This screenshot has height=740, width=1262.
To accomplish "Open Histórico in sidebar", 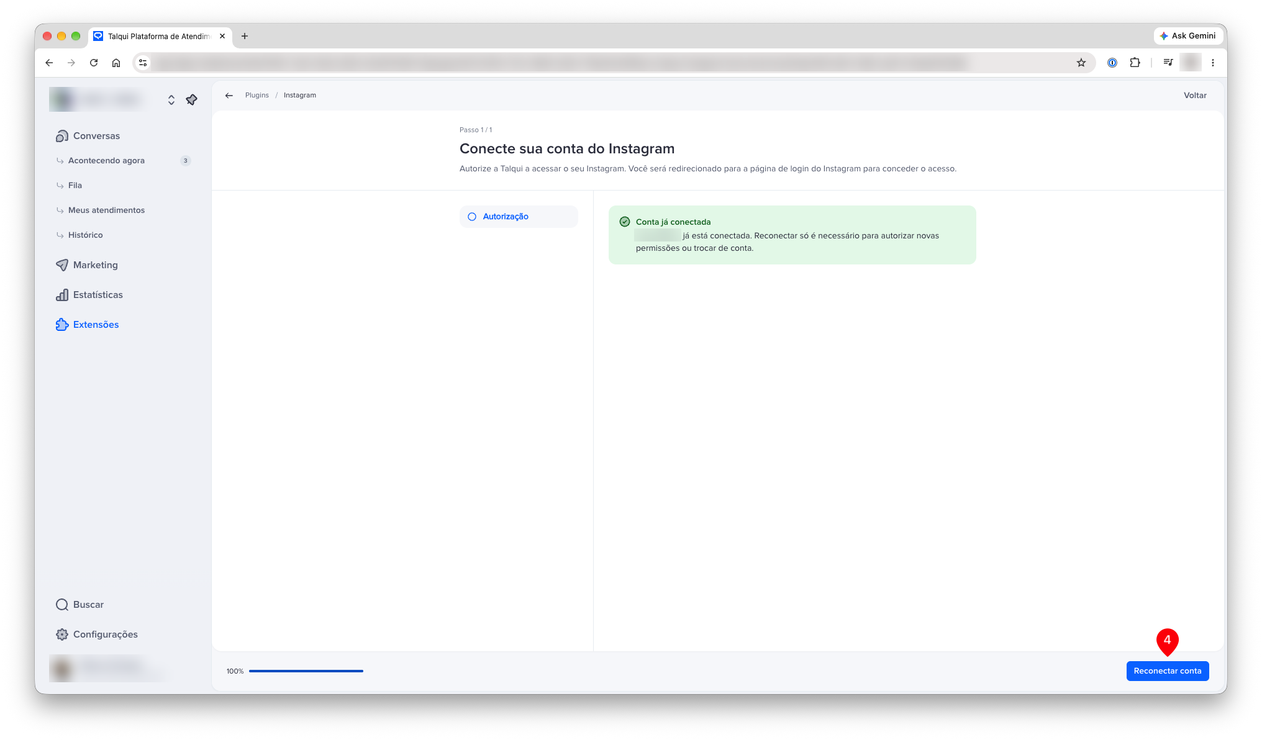I will (x=85, y=235).
